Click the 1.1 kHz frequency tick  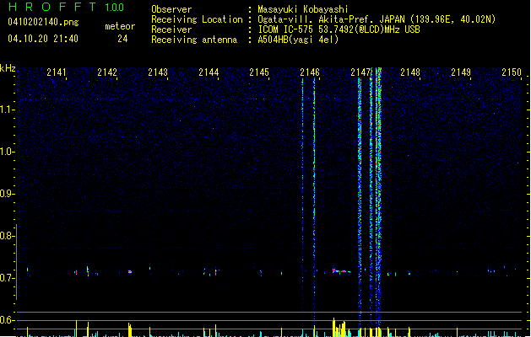click(x=7, y=110)
